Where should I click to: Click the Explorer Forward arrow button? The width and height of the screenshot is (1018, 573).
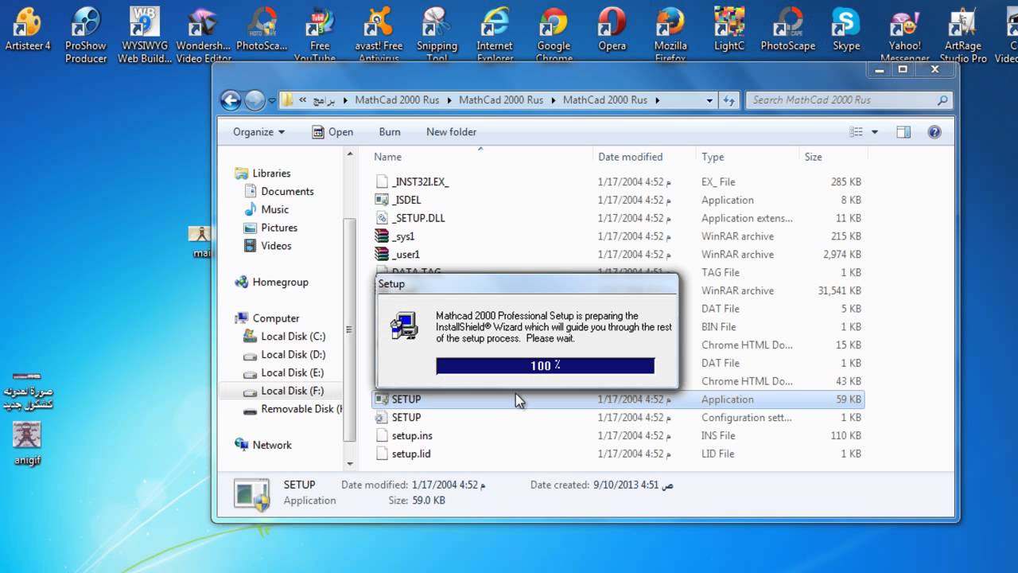pos(254,100)
